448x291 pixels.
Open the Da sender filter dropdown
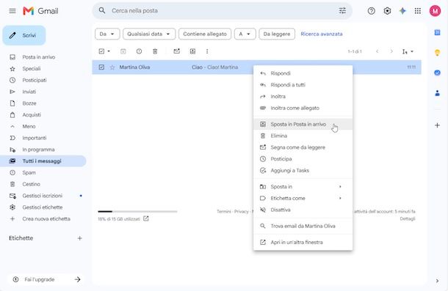tap(106, 34)
